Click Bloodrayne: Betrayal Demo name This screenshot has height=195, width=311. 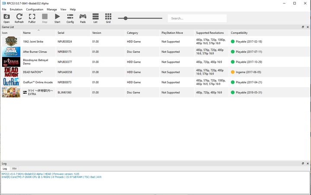[x=35, y=62]
